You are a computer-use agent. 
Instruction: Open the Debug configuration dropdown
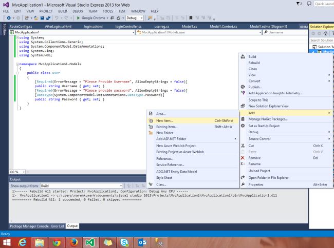coord(135,17)
